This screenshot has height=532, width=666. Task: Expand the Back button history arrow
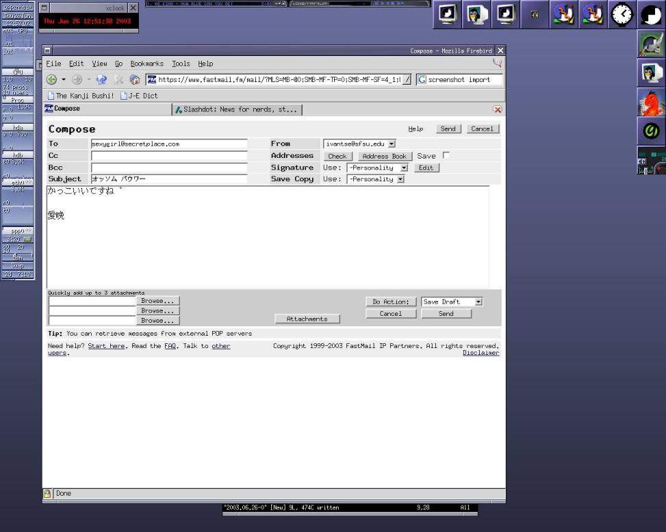63,79
